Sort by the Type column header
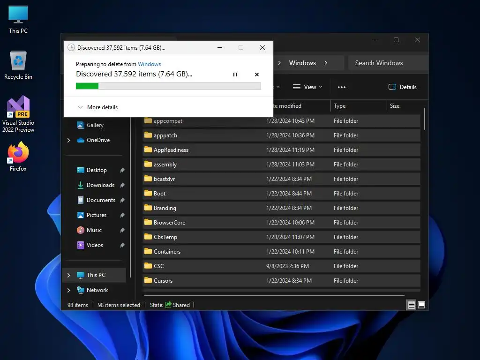Image resolution: width=480 pixels, height=360 pixels. click(x=339, y=105)
